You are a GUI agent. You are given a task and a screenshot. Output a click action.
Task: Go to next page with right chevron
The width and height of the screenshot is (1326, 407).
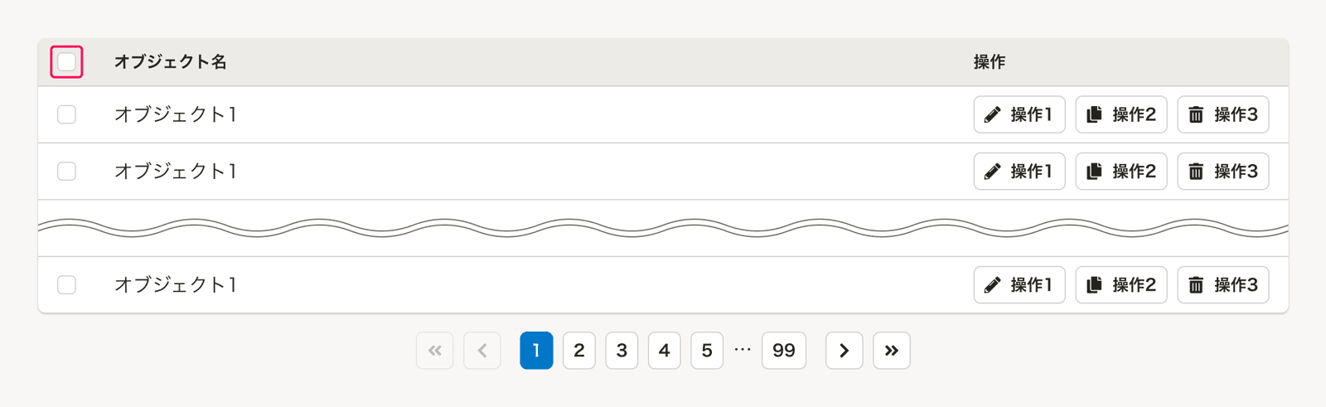coord(844,351)
